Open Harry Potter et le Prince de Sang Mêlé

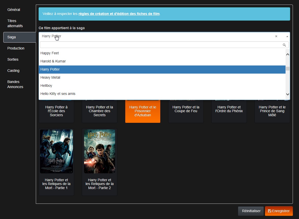pyautogui.click(x=272, y=111)
